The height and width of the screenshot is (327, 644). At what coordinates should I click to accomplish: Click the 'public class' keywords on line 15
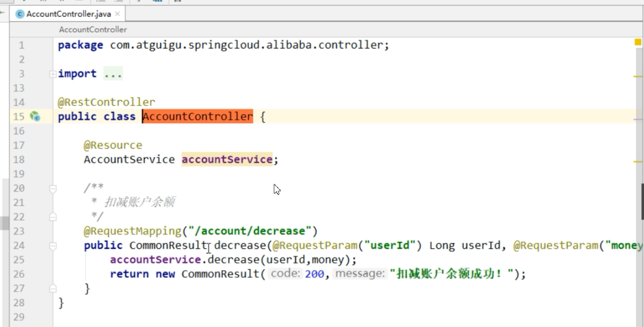coord(97,117)
